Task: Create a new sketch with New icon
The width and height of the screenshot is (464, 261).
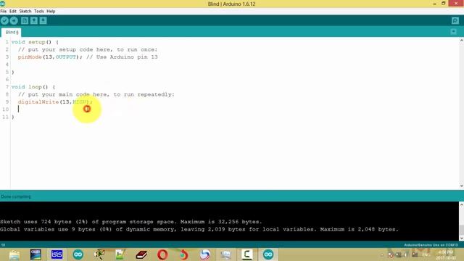Action: tap(25, 20)
